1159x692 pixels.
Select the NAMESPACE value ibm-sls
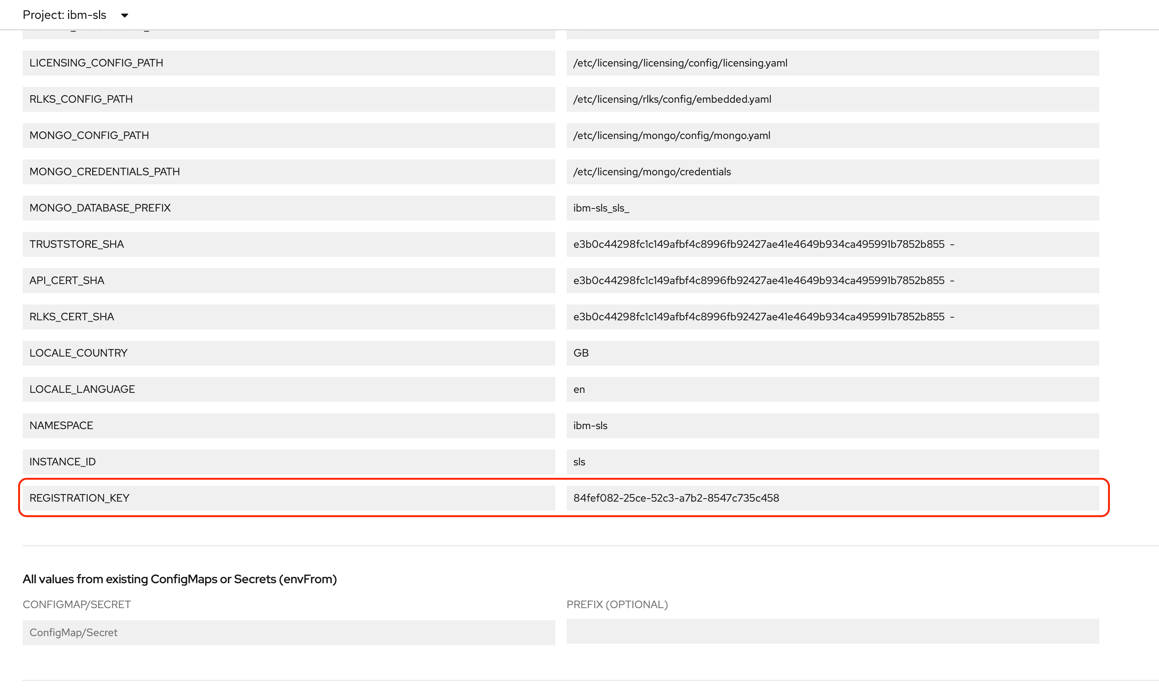tap(832, 426)
